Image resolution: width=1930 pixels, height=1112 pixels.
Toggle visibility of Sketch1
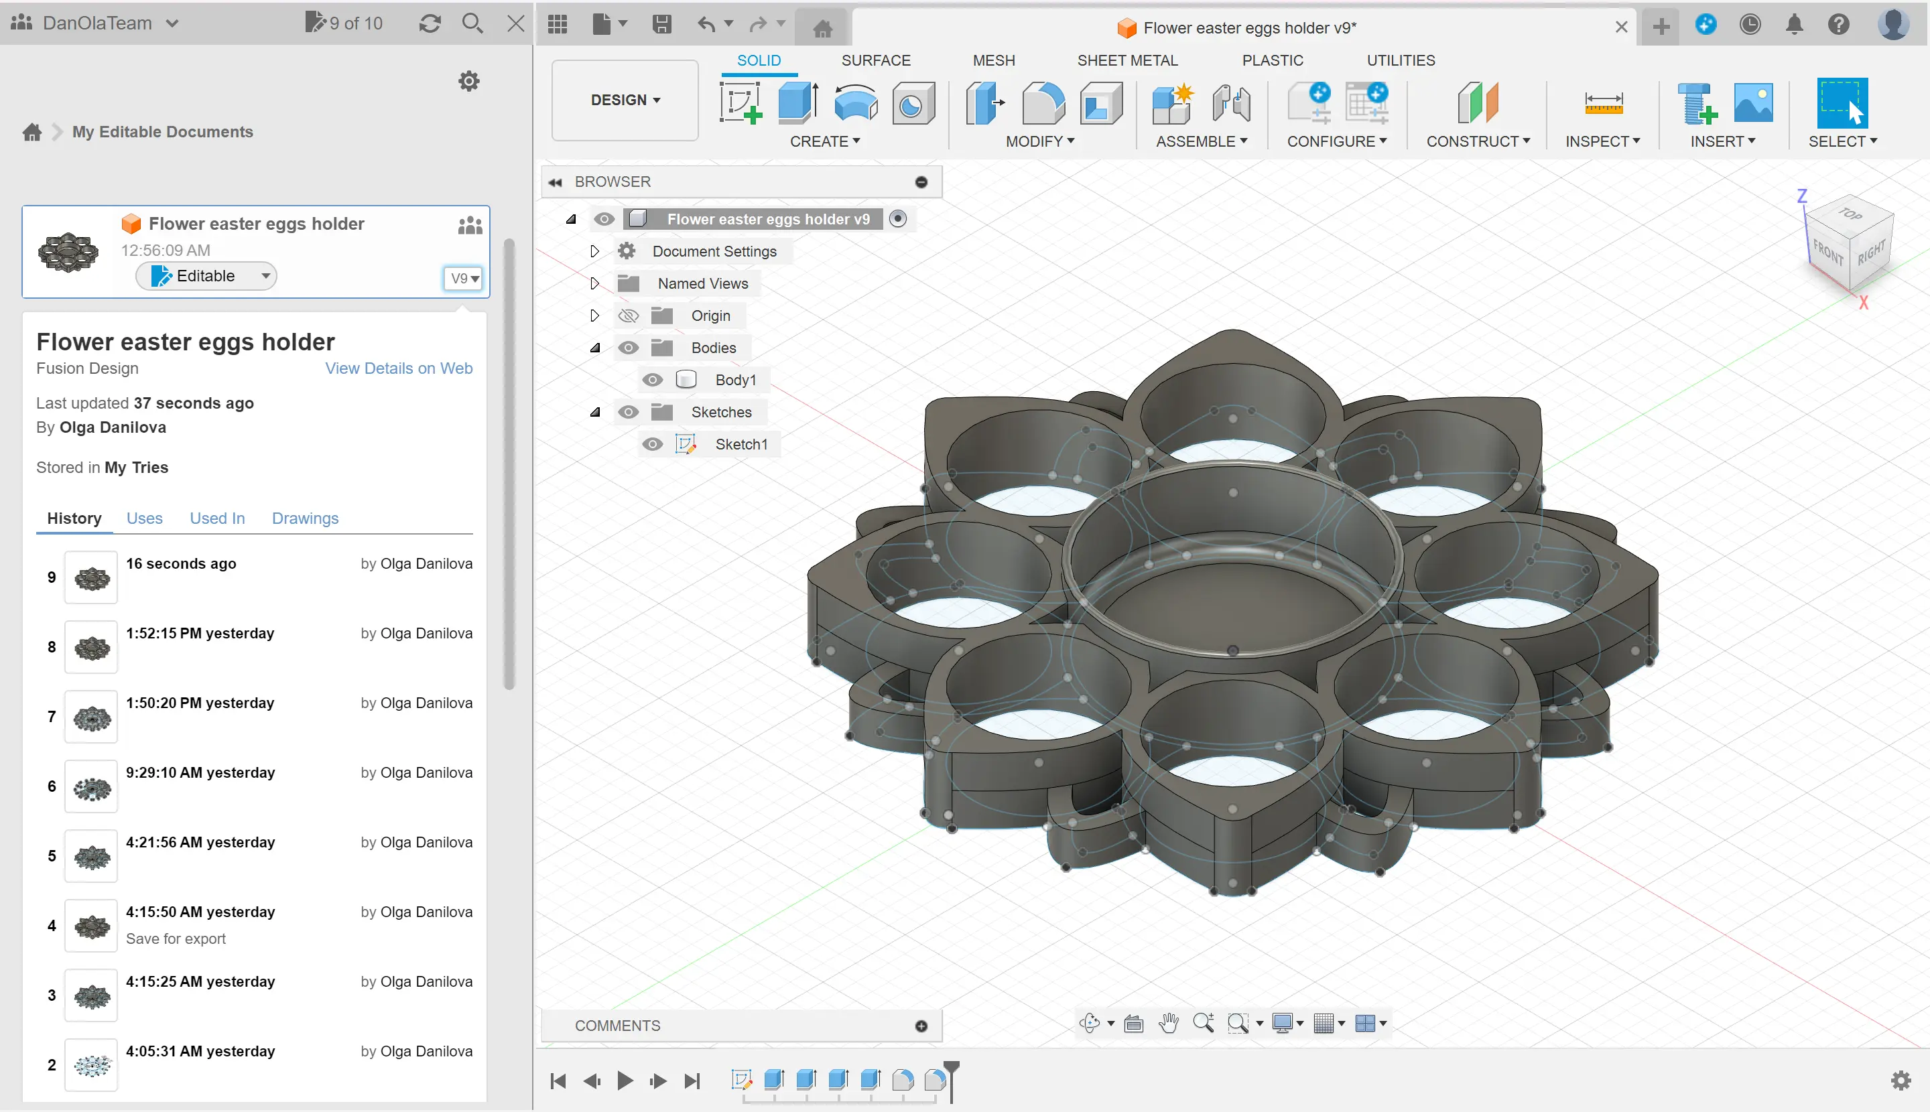pyautogui.click(x=652, y=443)
